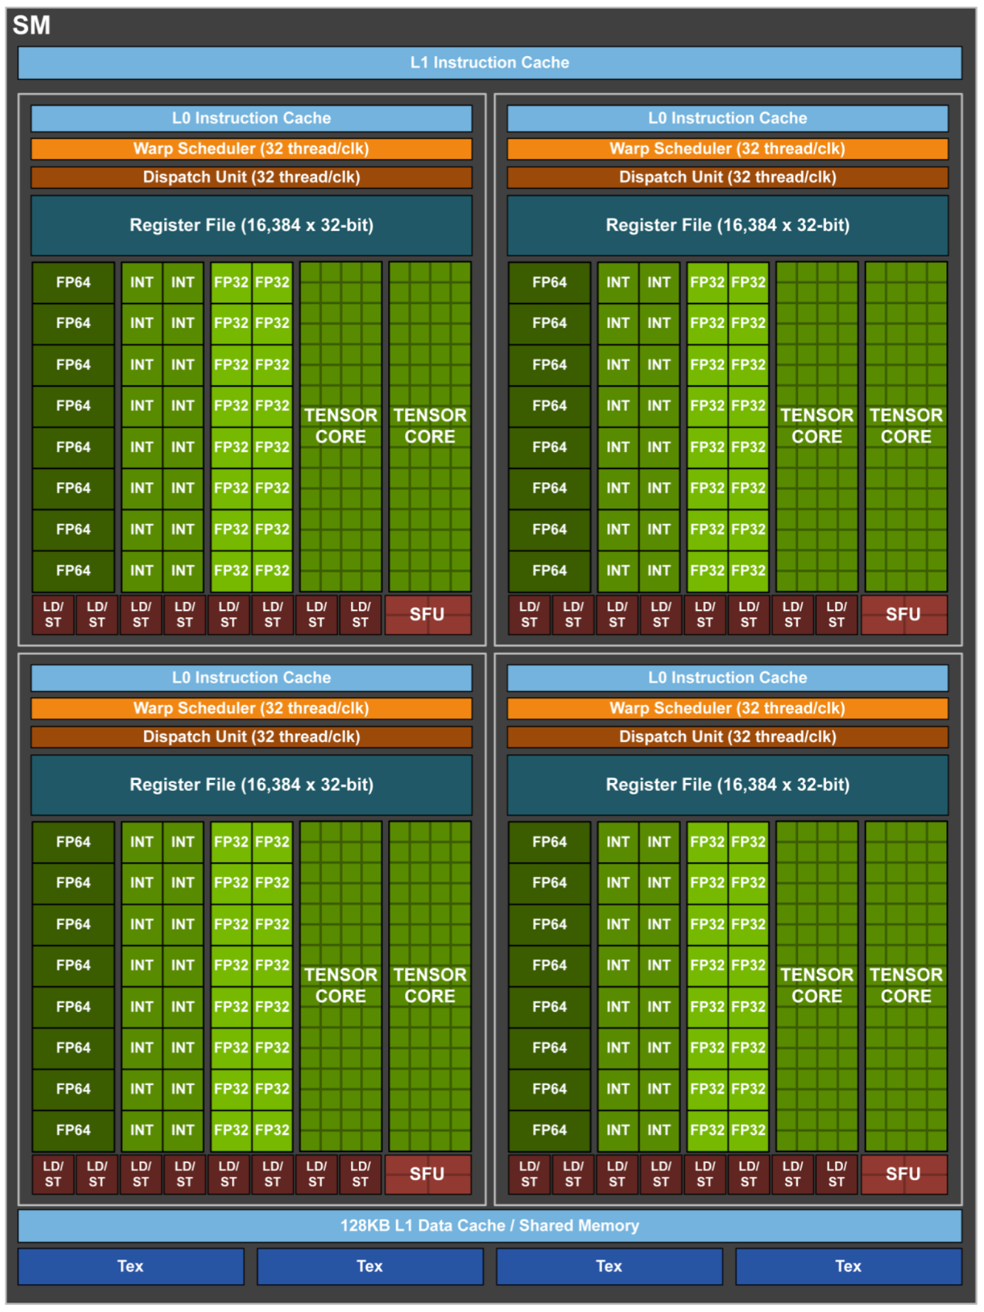984x1312 pixels.
Task: Click the Warp Scheduler in lower-right partition
Action: [x=727, y=708]
